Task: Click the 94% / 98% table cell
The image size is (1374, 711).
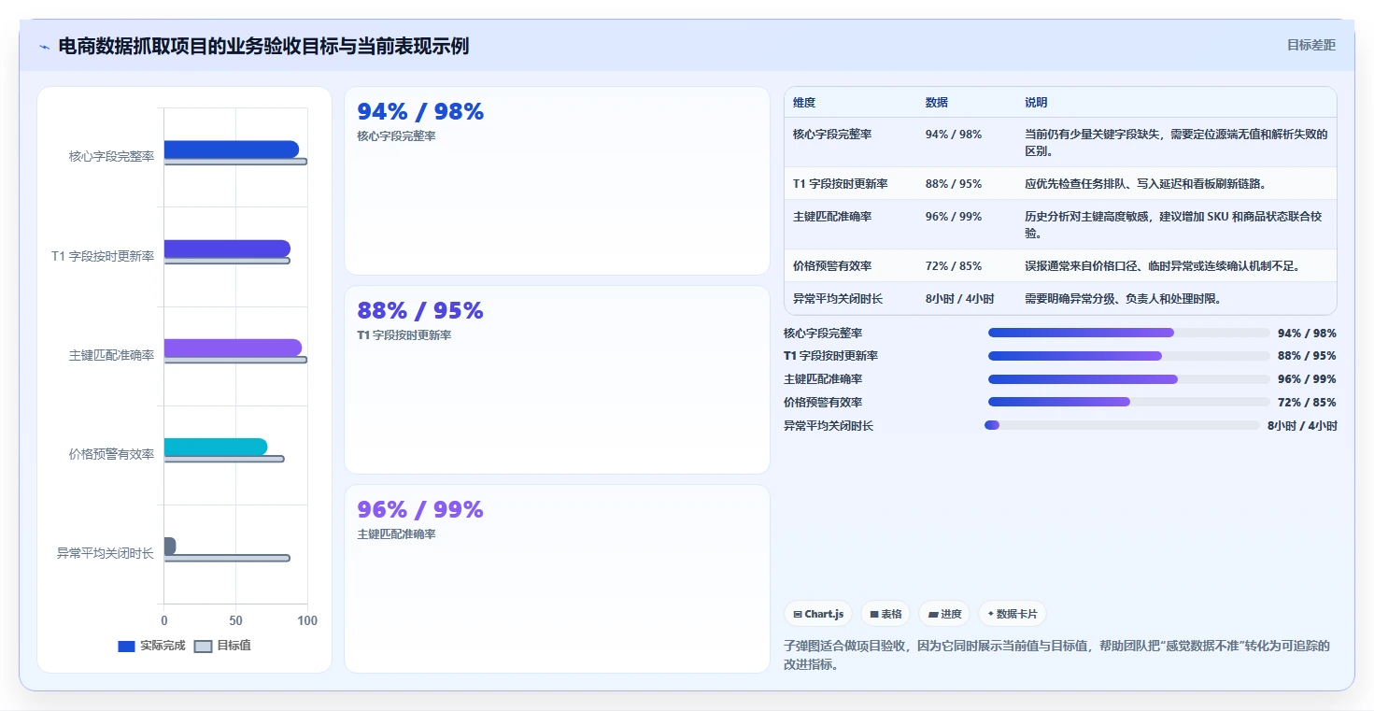Action: (x=954, y=135)
